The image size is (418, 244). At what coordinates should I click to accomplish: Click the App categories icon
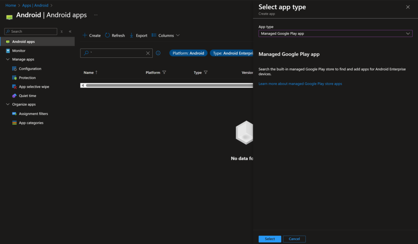(14, 123)
